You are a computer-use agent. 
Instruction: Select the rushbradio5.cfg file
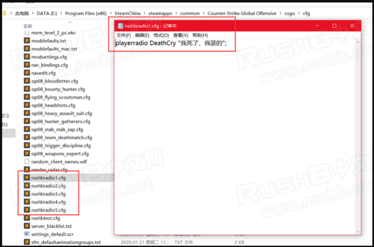pyautogui.click(x=49, y=210)
